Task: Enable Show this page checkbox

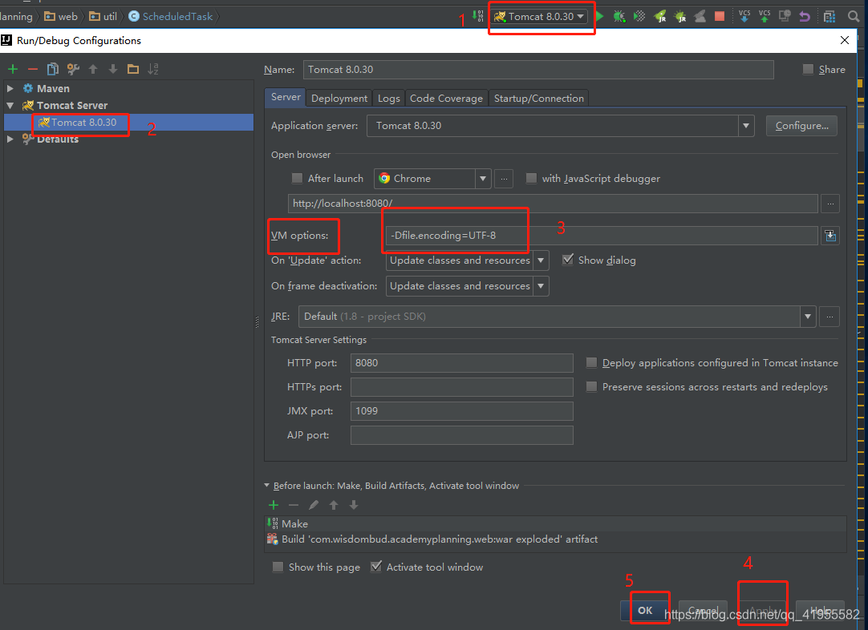Action: point(278,567)
